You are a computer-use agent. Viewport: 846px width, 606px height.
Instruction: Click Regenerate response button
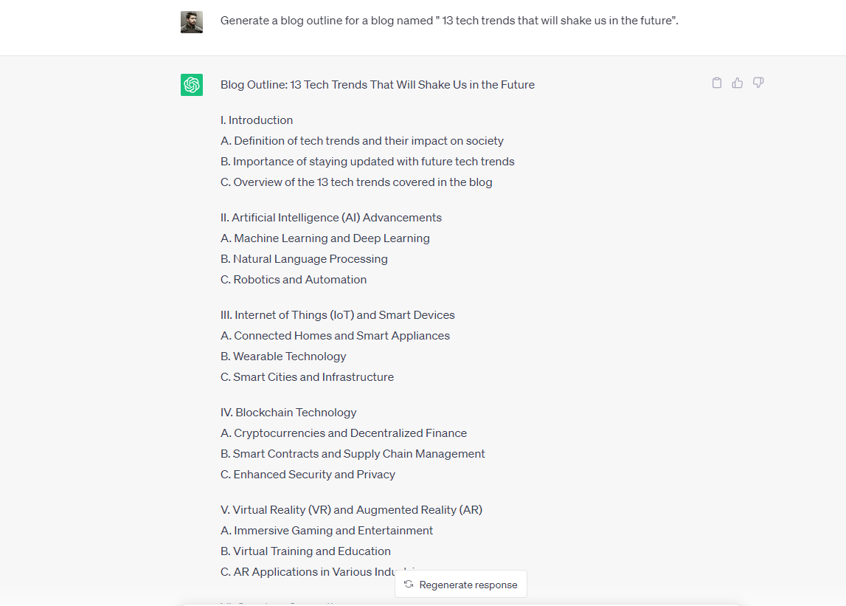click(461, 585)
